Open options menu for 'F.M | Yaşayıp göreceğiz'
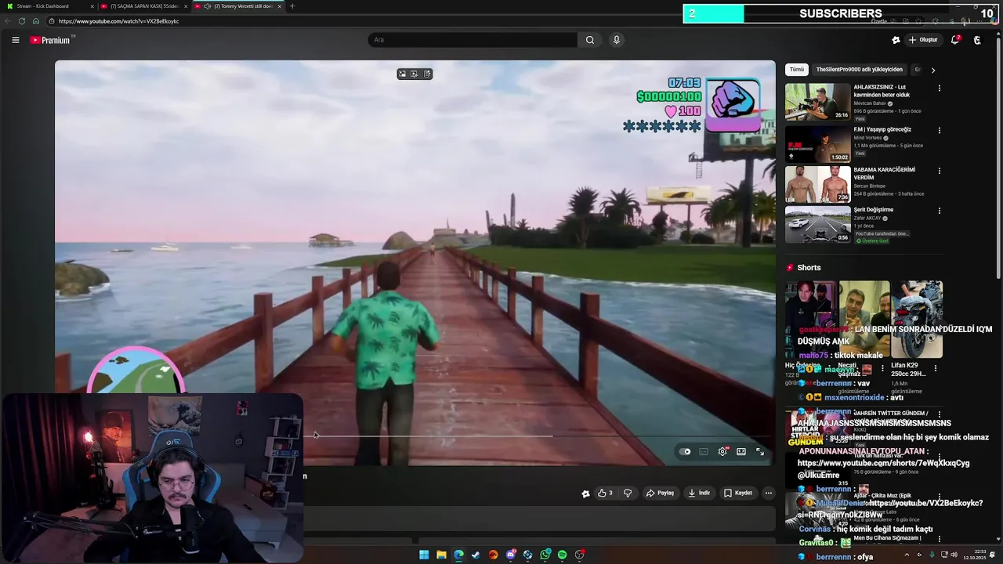This screenshot has height=564, width=1003. click(939, 130)
